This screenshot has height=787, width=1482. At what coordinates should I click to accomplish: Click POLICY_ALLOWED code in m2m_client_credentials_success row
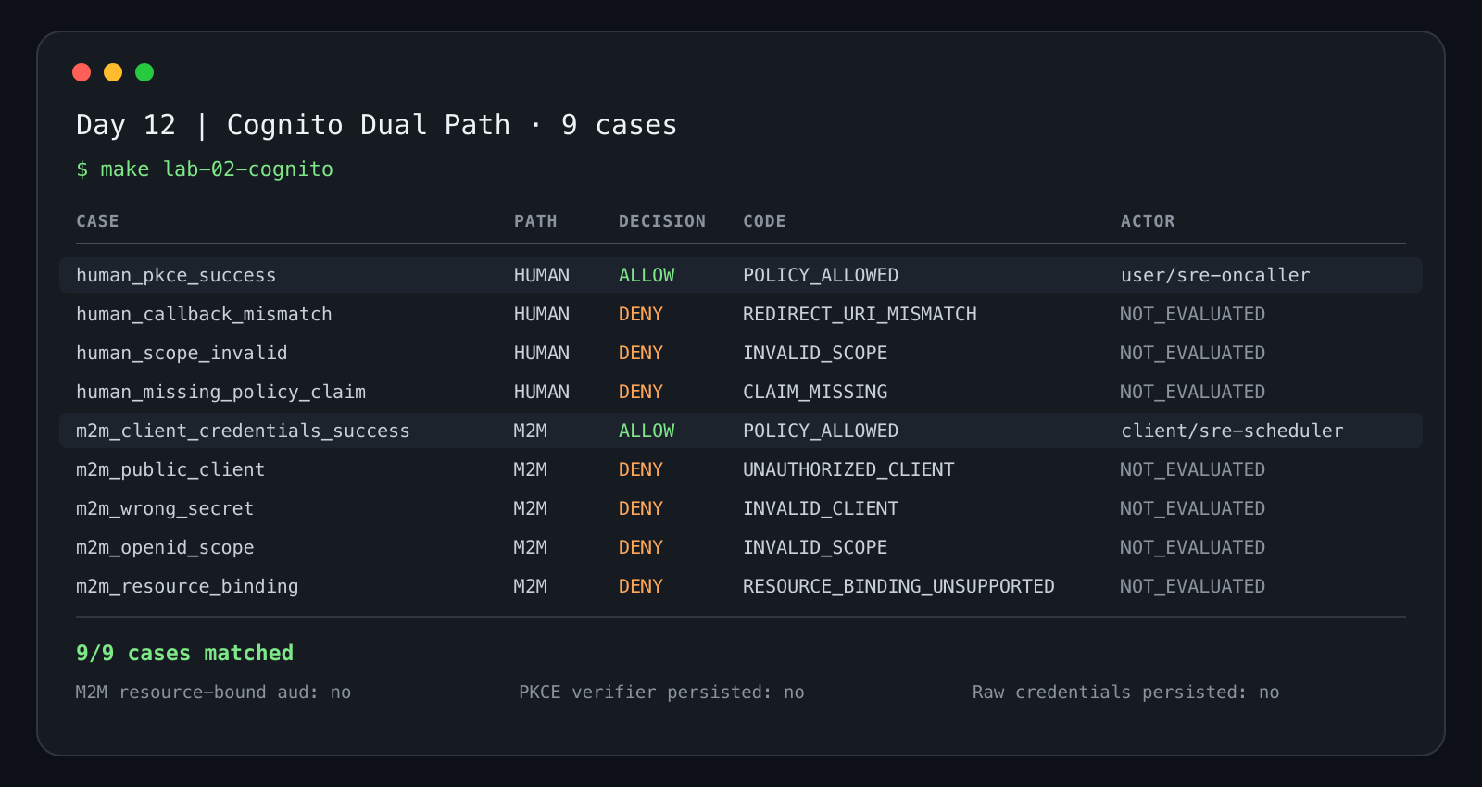tap(821, 431)
